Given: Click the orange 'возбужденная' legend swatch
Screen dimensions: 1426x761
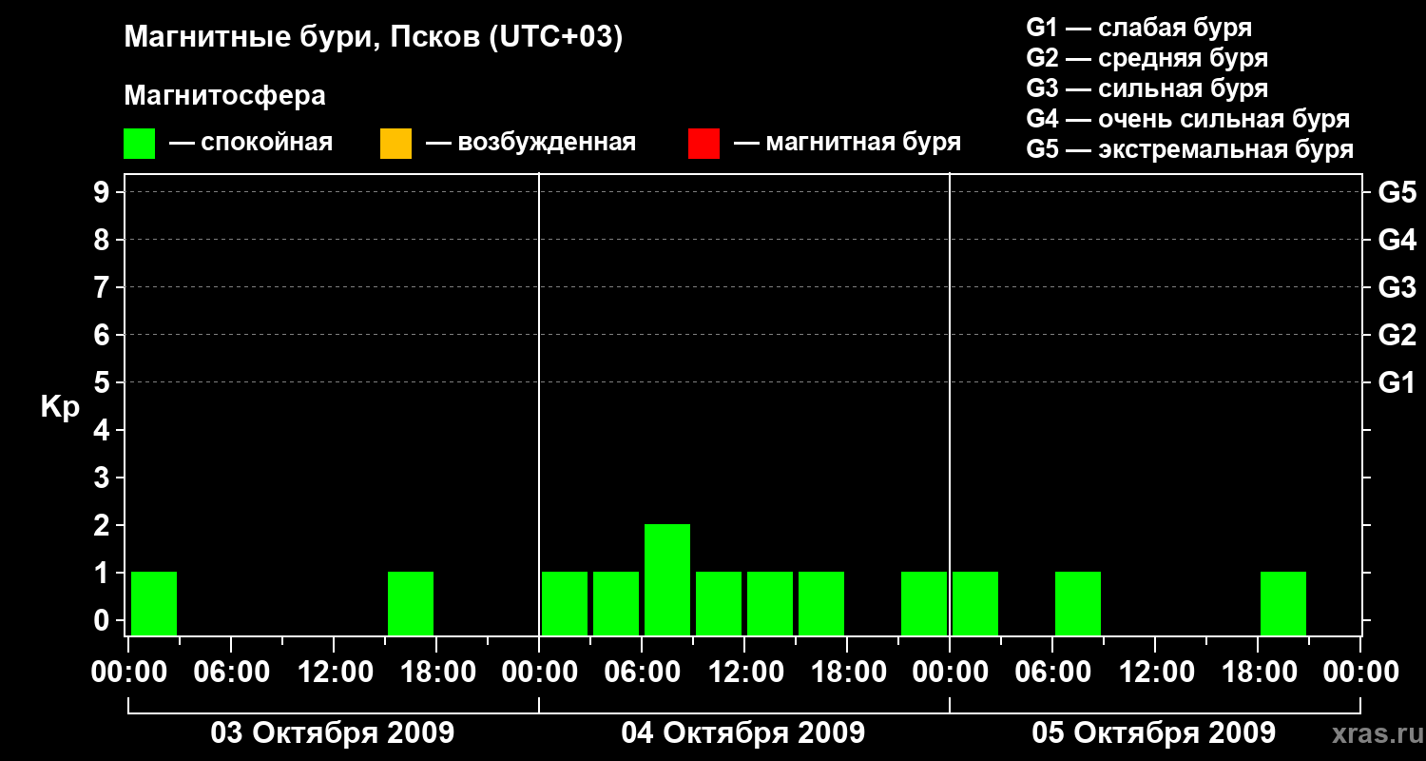Looking at the screenshot, I should coord(395,144).
